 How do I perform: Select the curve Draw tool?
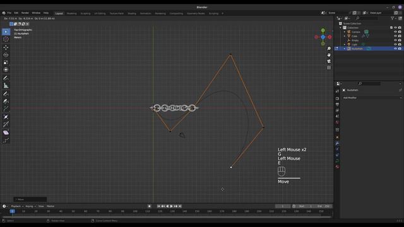coord(6,94)
